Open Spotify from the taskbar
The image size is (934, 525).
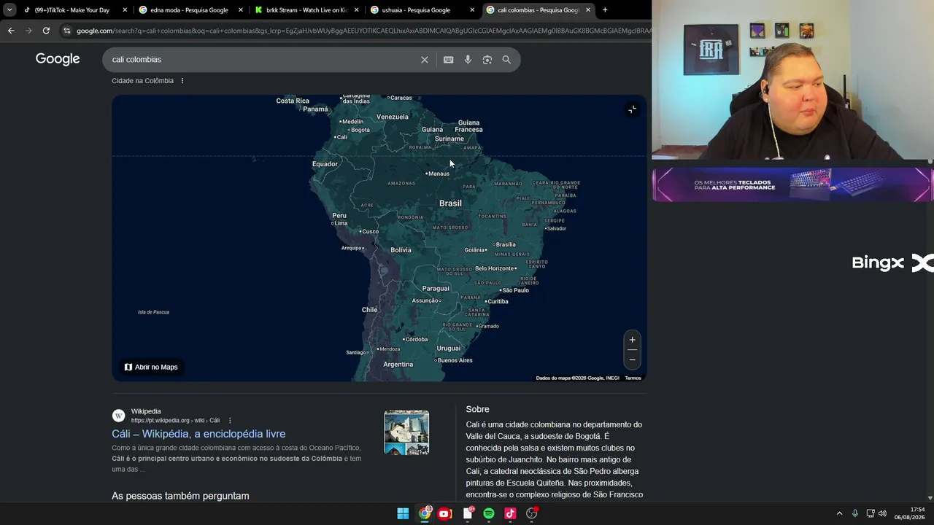click(489, 513)
